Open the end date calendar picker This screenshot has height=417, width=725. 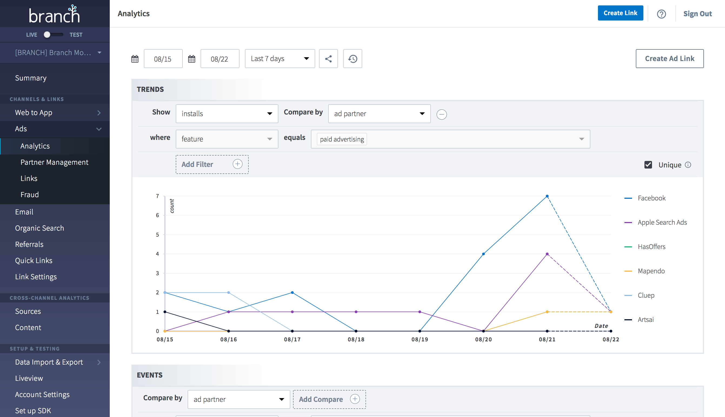pyautogui.click(x=191, y=58)
